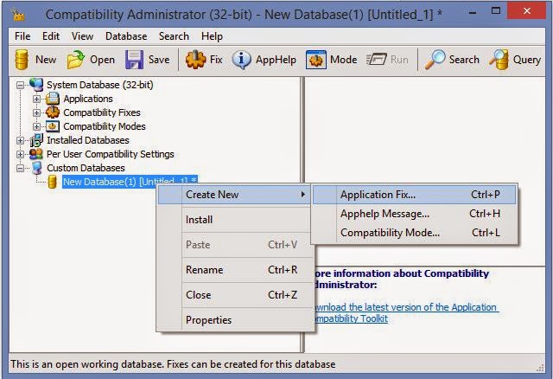The image size is (553, 379).
Task: Click the Application Compatibility Toolkit download link
Action: click(405, 312)
